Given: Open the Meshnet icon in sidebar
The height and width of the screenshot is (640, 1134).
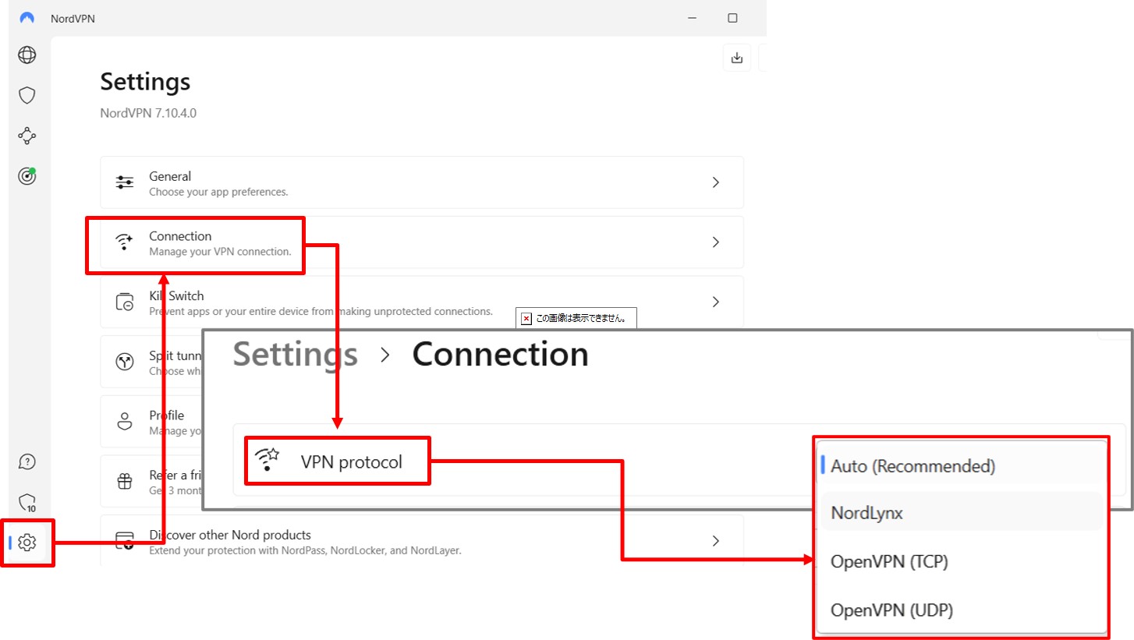Looking at the screenshot, I should (x=27, y=136).
